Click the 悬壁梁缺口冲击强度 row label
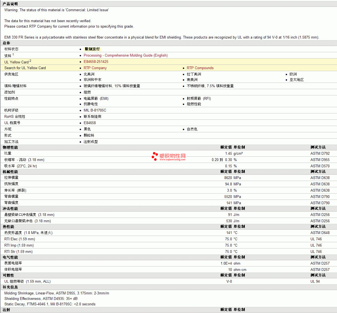 pyautogui.click(x=29, y=215)
